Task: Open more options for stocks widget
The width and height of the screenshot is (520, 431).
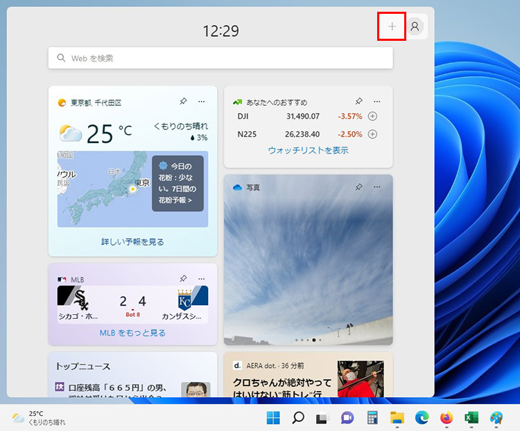Action: tap(377, 102)
